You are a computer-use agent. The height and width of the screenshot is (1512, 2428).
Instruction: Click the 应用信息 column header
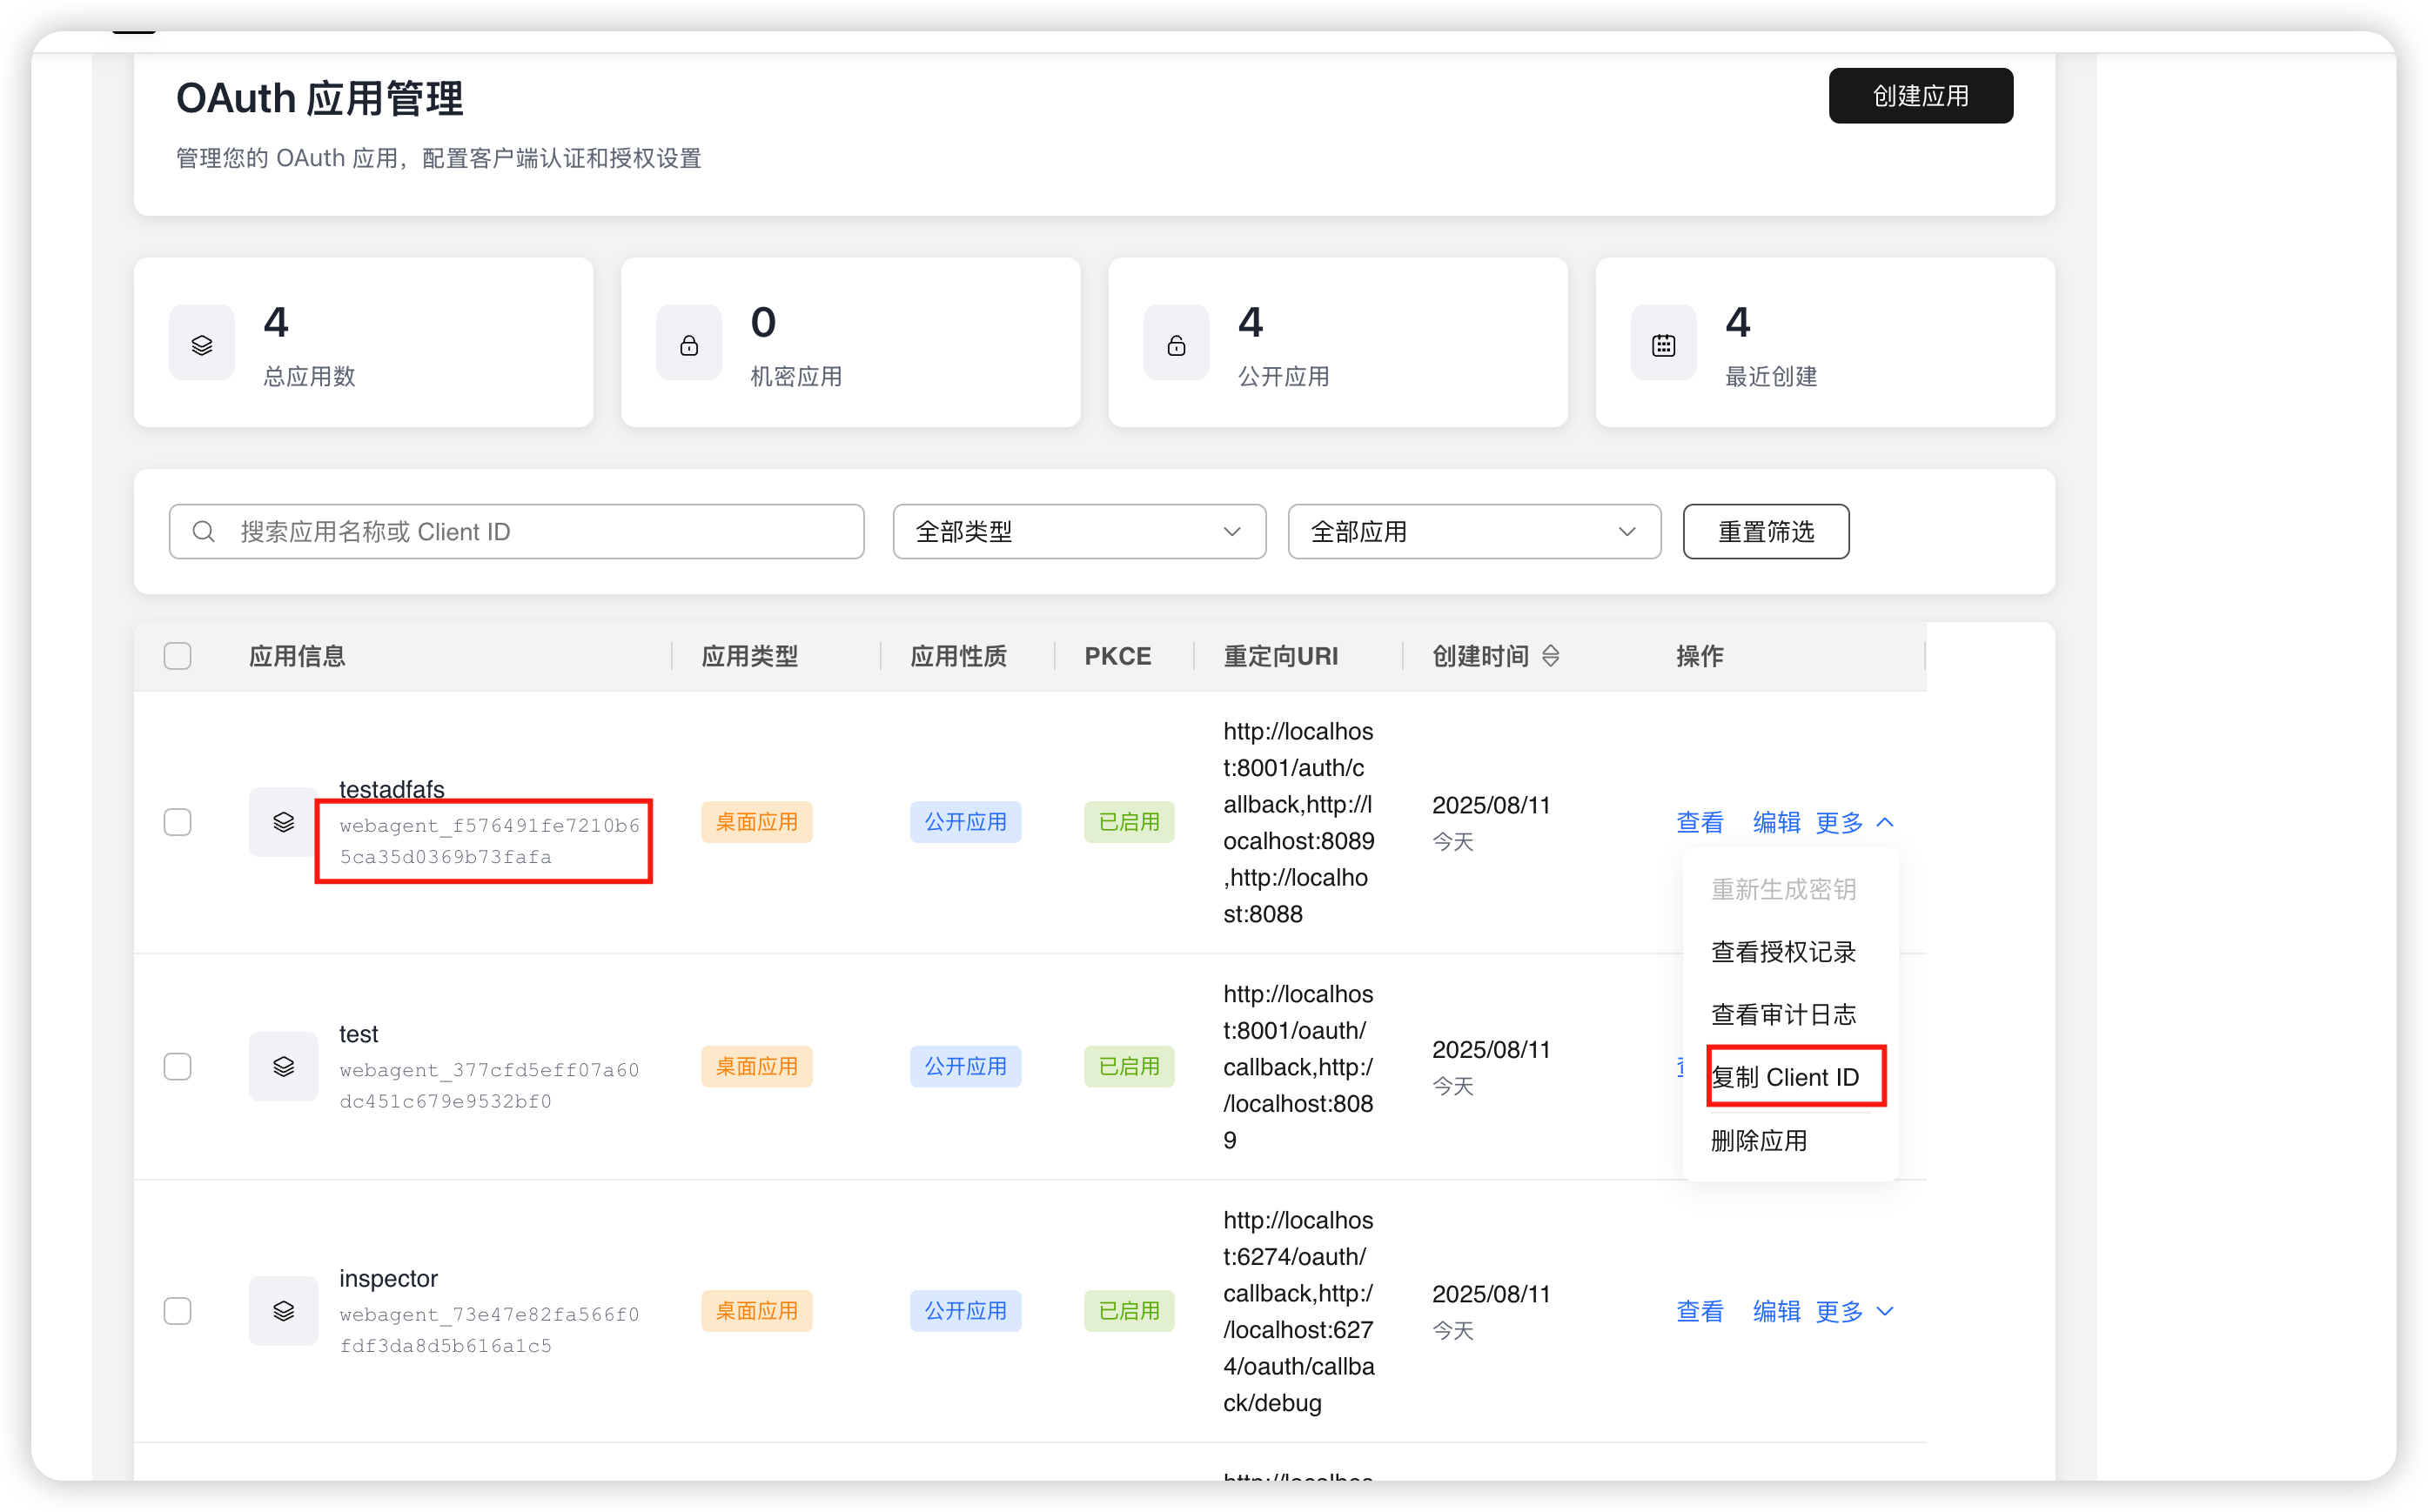click(x=297, y=656)
